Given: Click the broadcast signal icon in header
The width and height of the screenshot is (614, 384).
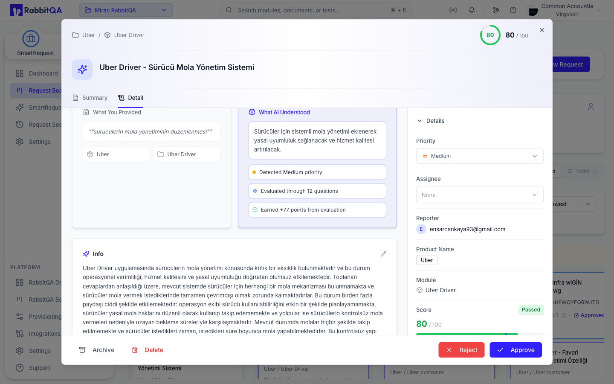Looking at the screenshot, I should pyautogui.click(x=453, y=10).
